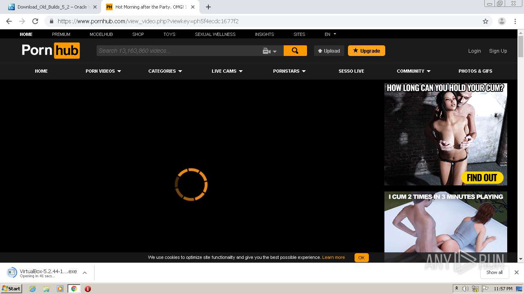The height and width of the screenshot is (294, 524).
Task: Click the page scrollbar down arrow
Action: pos(521,259)
